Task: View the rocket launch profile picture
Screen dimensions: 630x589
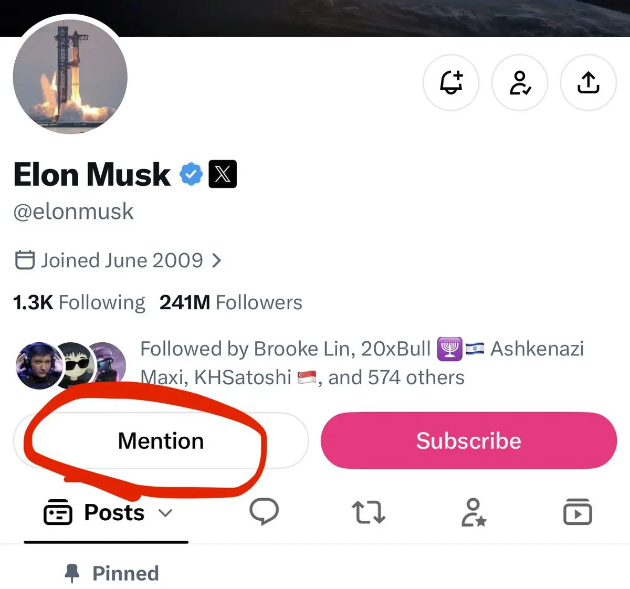Action: [x=70, y=77]
